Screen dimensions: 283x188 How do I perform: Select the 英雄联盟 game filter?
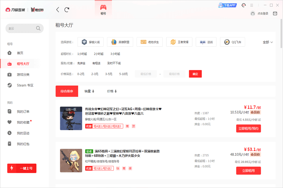120,42
